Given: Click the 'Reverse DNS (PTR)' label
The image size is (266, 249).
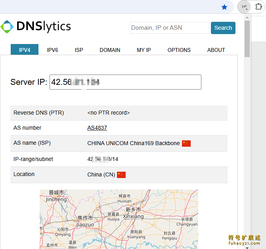Looking at the screenshot, I should [39, 113].
